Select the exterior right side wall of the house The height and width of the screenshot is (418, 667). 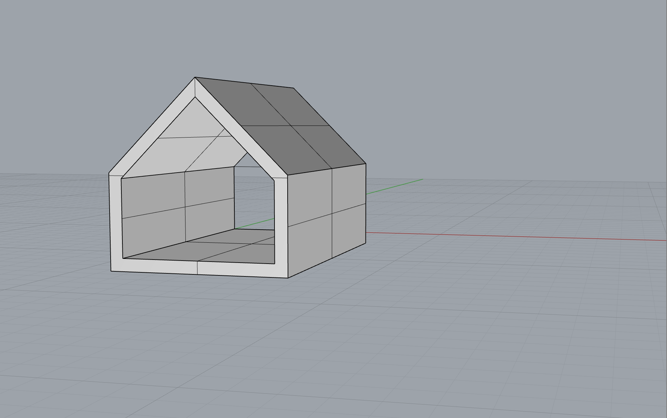[326, 221]
